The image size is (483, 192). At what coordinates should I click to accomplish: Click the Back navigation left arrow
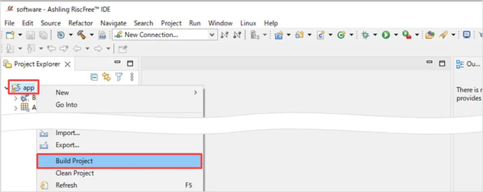pyautogui.click(x=78, y=49)
